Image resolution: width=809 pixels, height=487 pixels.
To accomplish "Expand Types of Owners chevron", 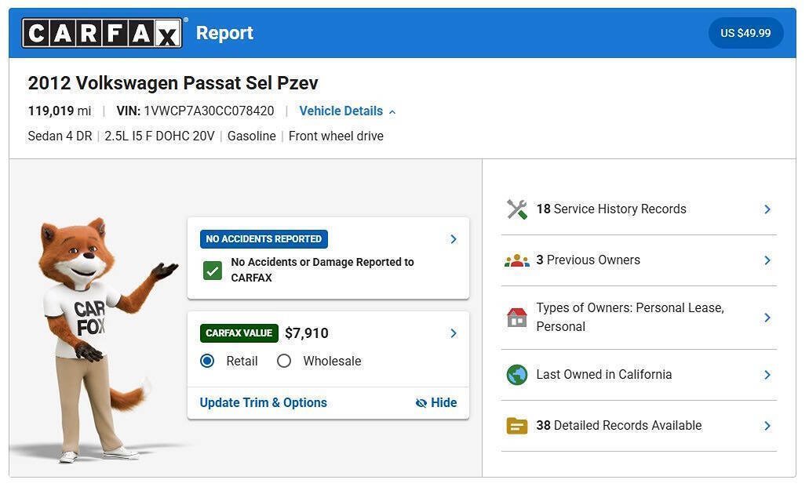I will click(x=767, y=318).
